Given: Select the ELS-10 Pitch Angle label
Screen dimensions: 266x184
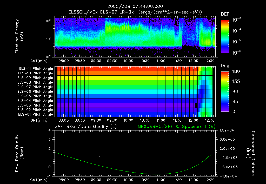Looking at the screenshot, I should coord(36,73).
